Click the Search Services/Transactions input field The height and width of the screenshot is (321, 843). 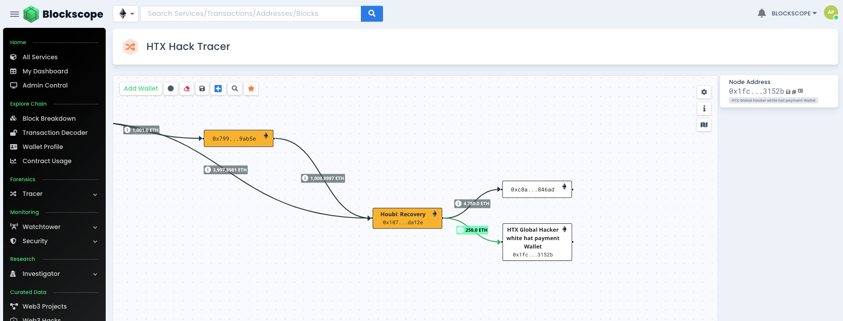click(x=250, y=14)
